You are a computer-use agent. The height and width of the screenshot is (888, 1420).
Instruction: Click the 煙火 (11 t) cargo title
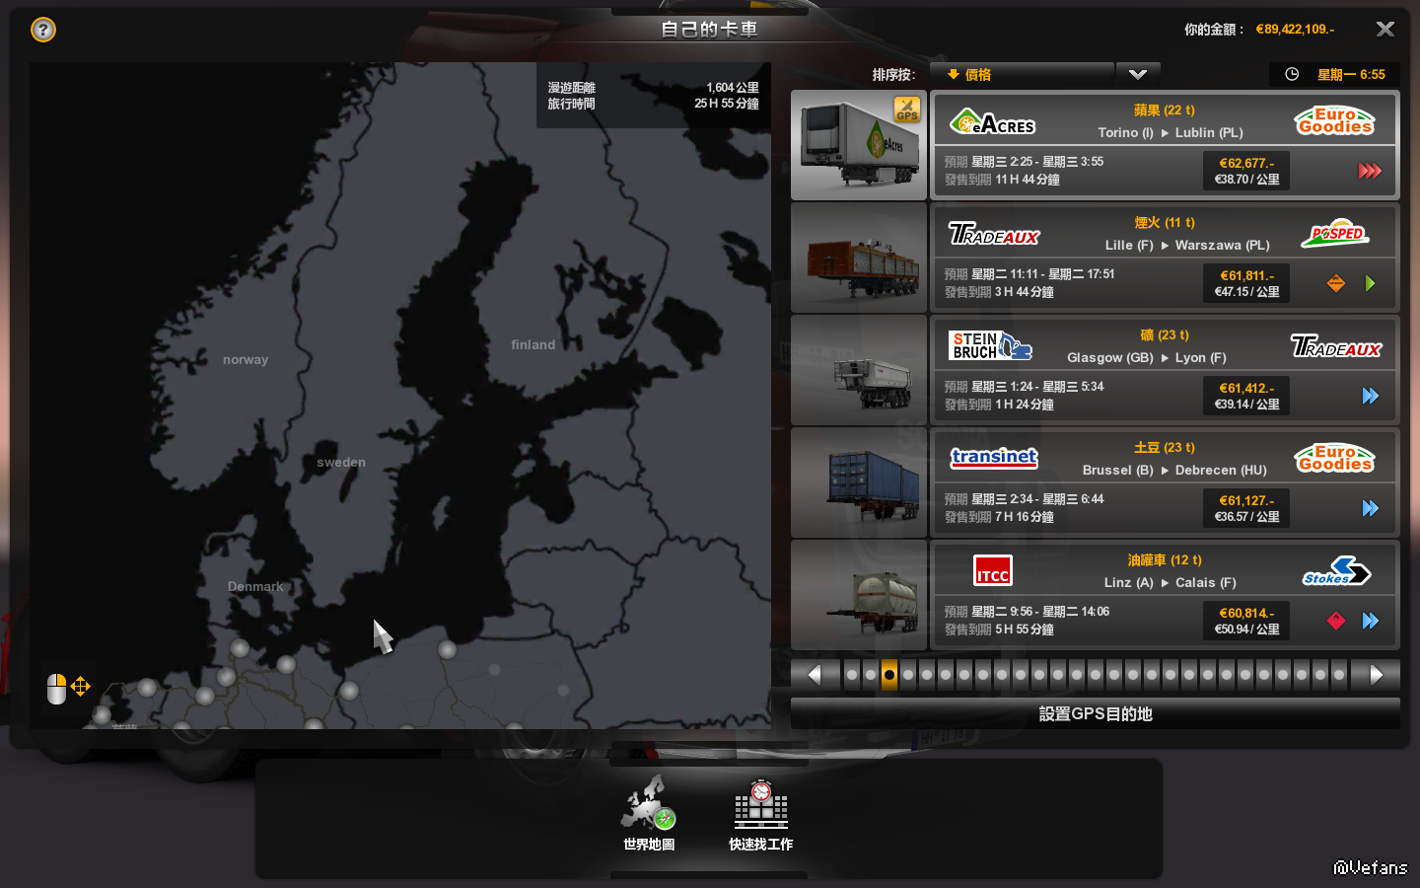pos(1165,223)
